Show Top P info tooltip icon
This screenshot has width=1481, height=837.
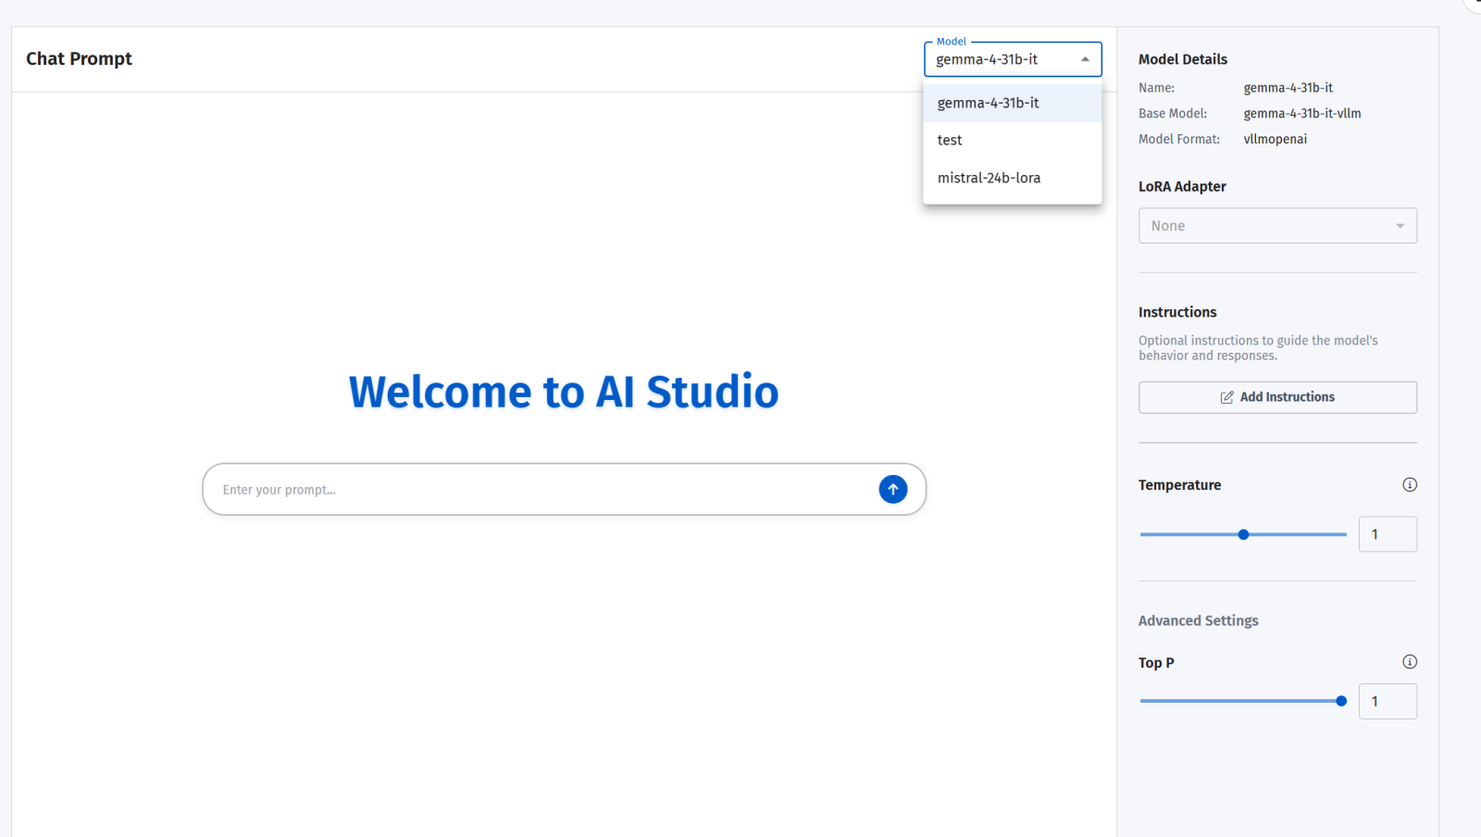pyautogui.click(x=1410, y=662)
